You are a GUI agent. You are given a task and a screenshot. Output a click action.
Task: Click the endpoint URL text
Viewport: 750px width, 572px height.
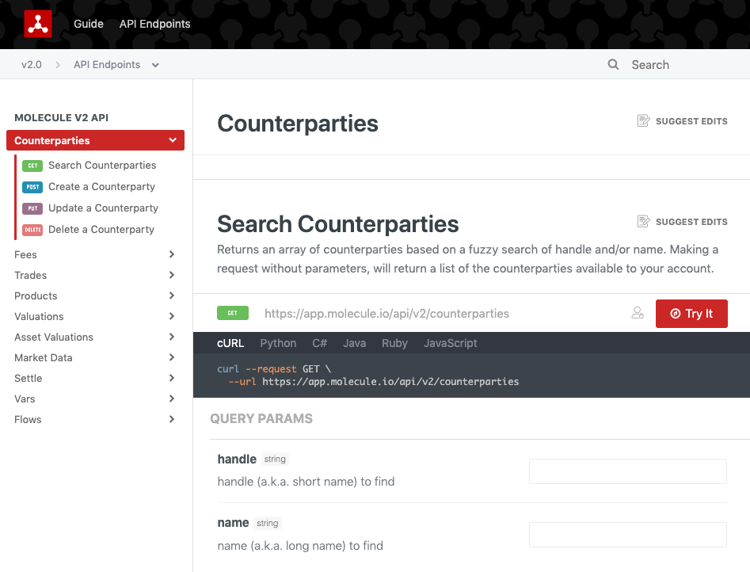(x=387, y=314)
